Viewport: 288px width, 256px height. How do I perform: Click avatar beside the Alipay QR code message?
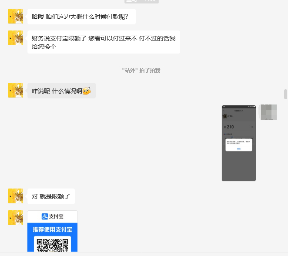16,218
